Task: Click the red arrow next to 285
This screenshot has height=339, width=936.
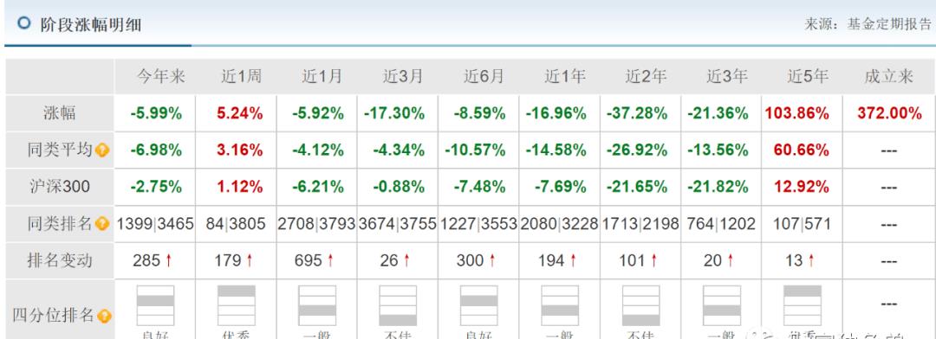Action: point(168,260)
